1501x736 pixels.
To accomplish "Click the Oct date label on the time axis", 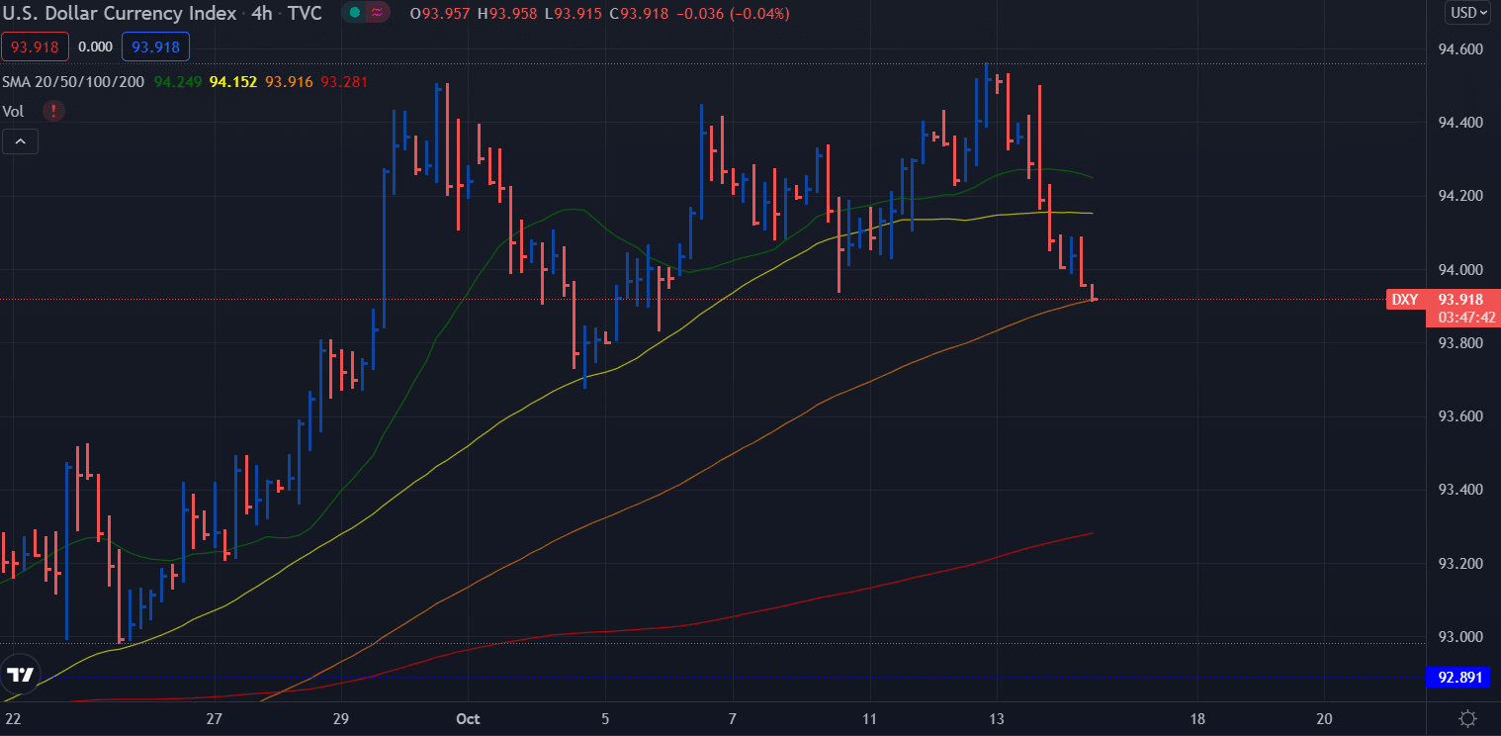I will pos(469,718).
